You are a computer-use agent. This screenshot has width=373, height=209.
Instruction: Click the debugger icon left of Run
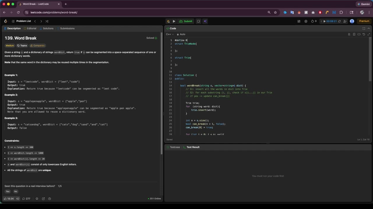click(168, 21)
